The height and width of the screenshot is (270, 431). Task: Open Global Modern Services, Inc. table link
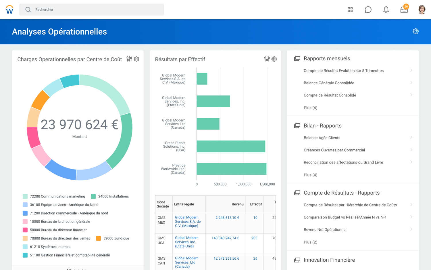point(187,242)
